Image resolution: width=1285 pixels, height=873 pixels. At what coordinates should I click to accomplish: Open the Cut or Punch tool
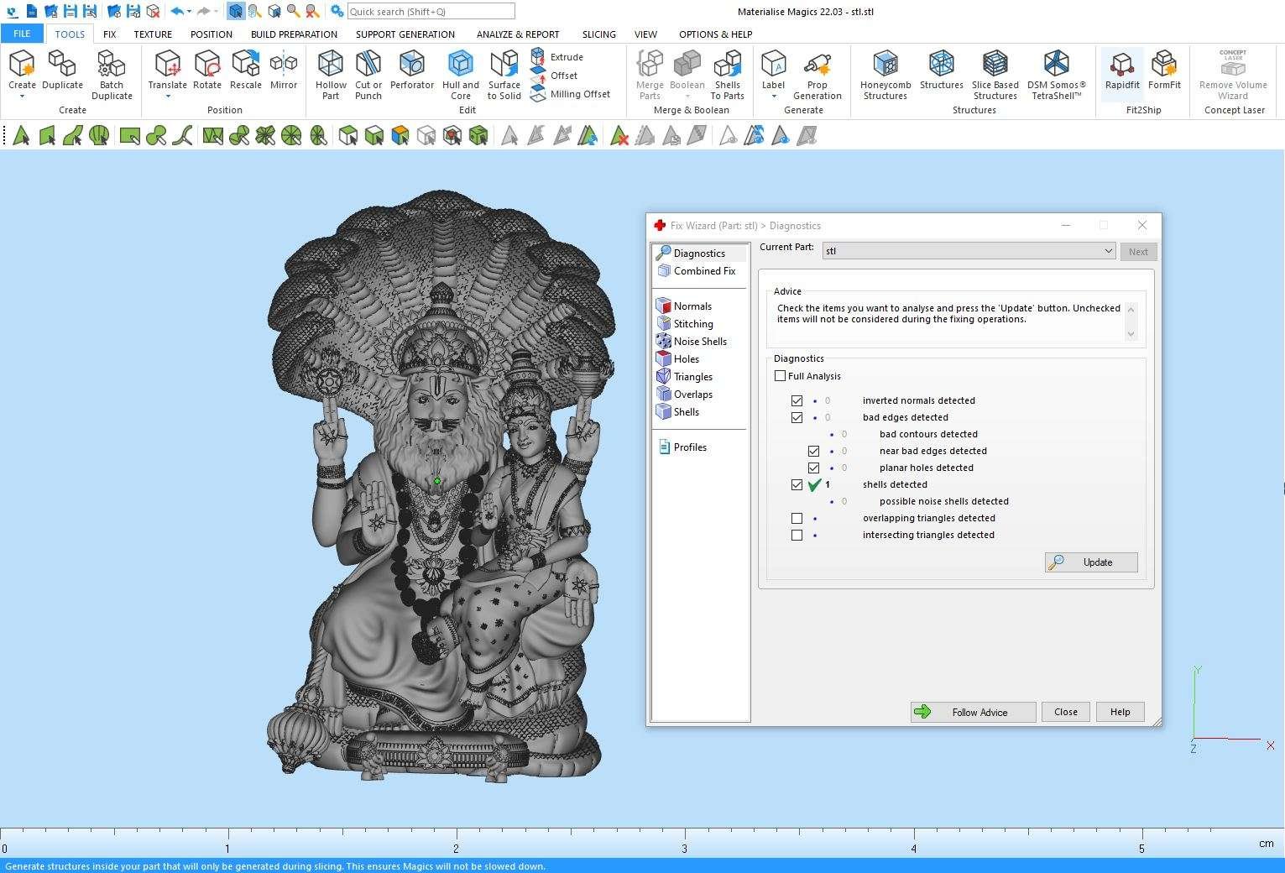coord(368,65)
